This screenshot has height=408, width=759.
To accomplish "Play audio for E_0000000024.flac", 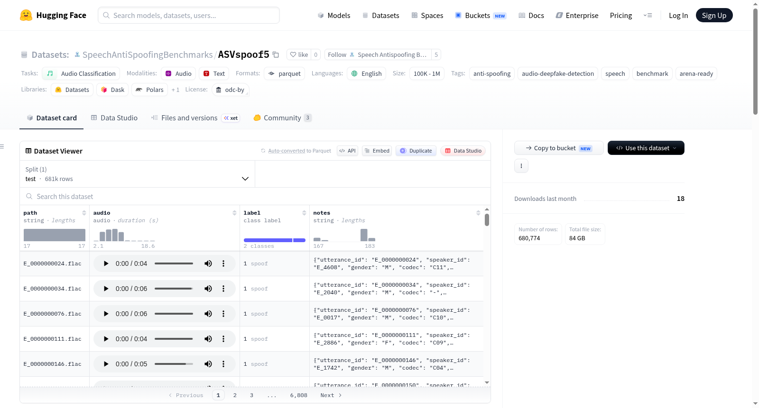I will point(106,263).
